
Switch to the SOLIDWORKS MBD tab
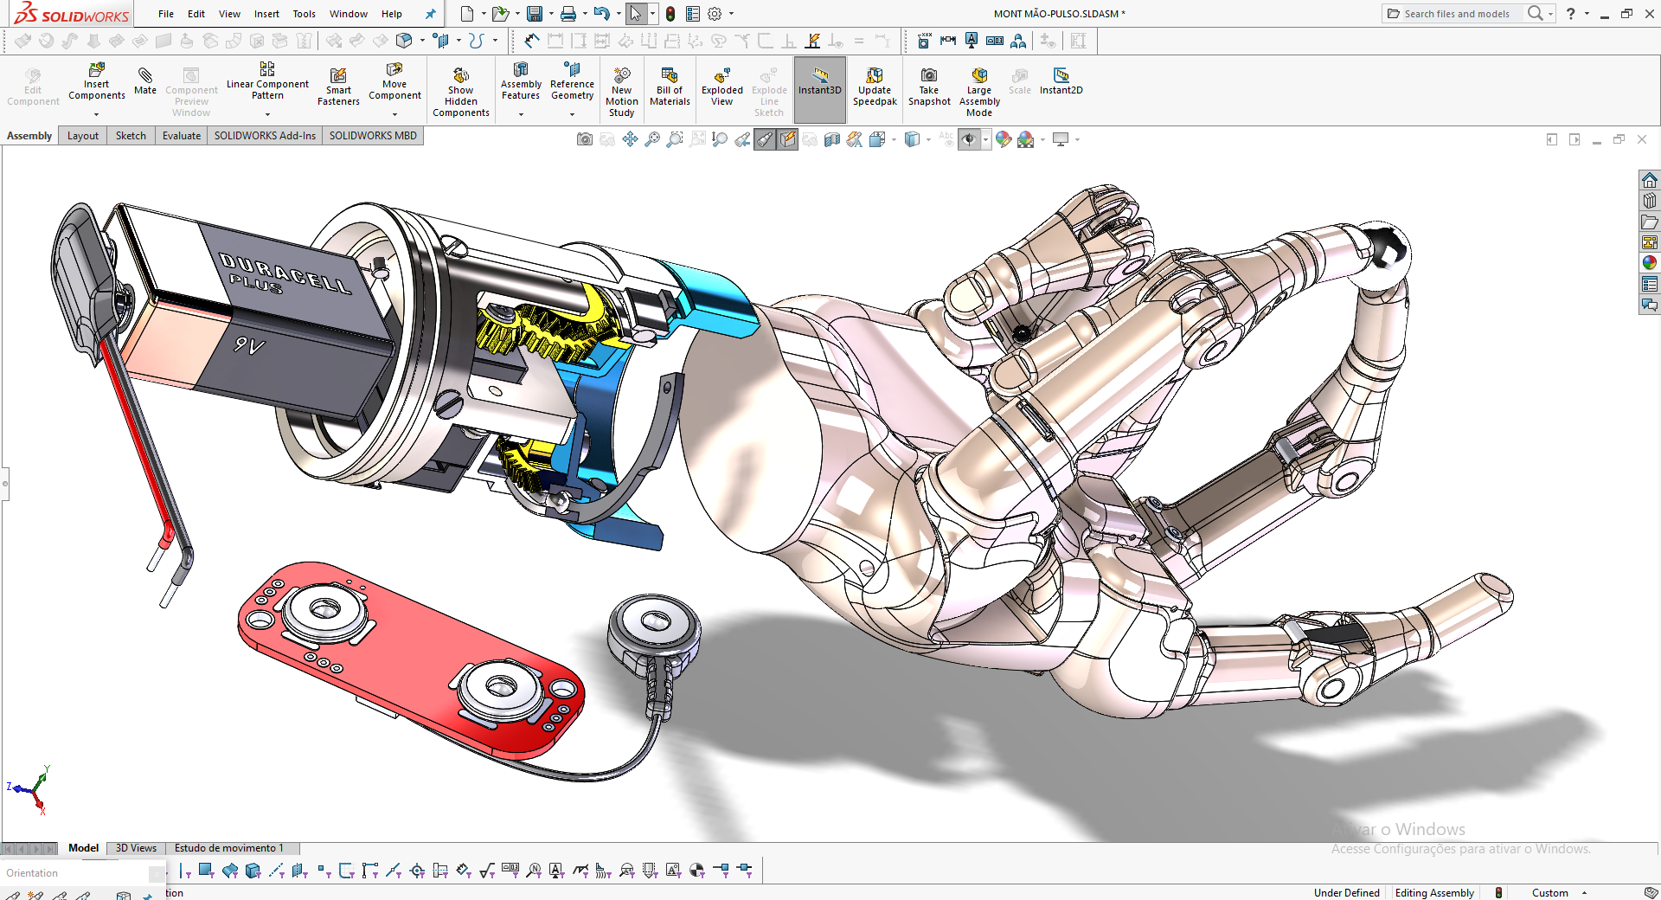coord(372,136)
